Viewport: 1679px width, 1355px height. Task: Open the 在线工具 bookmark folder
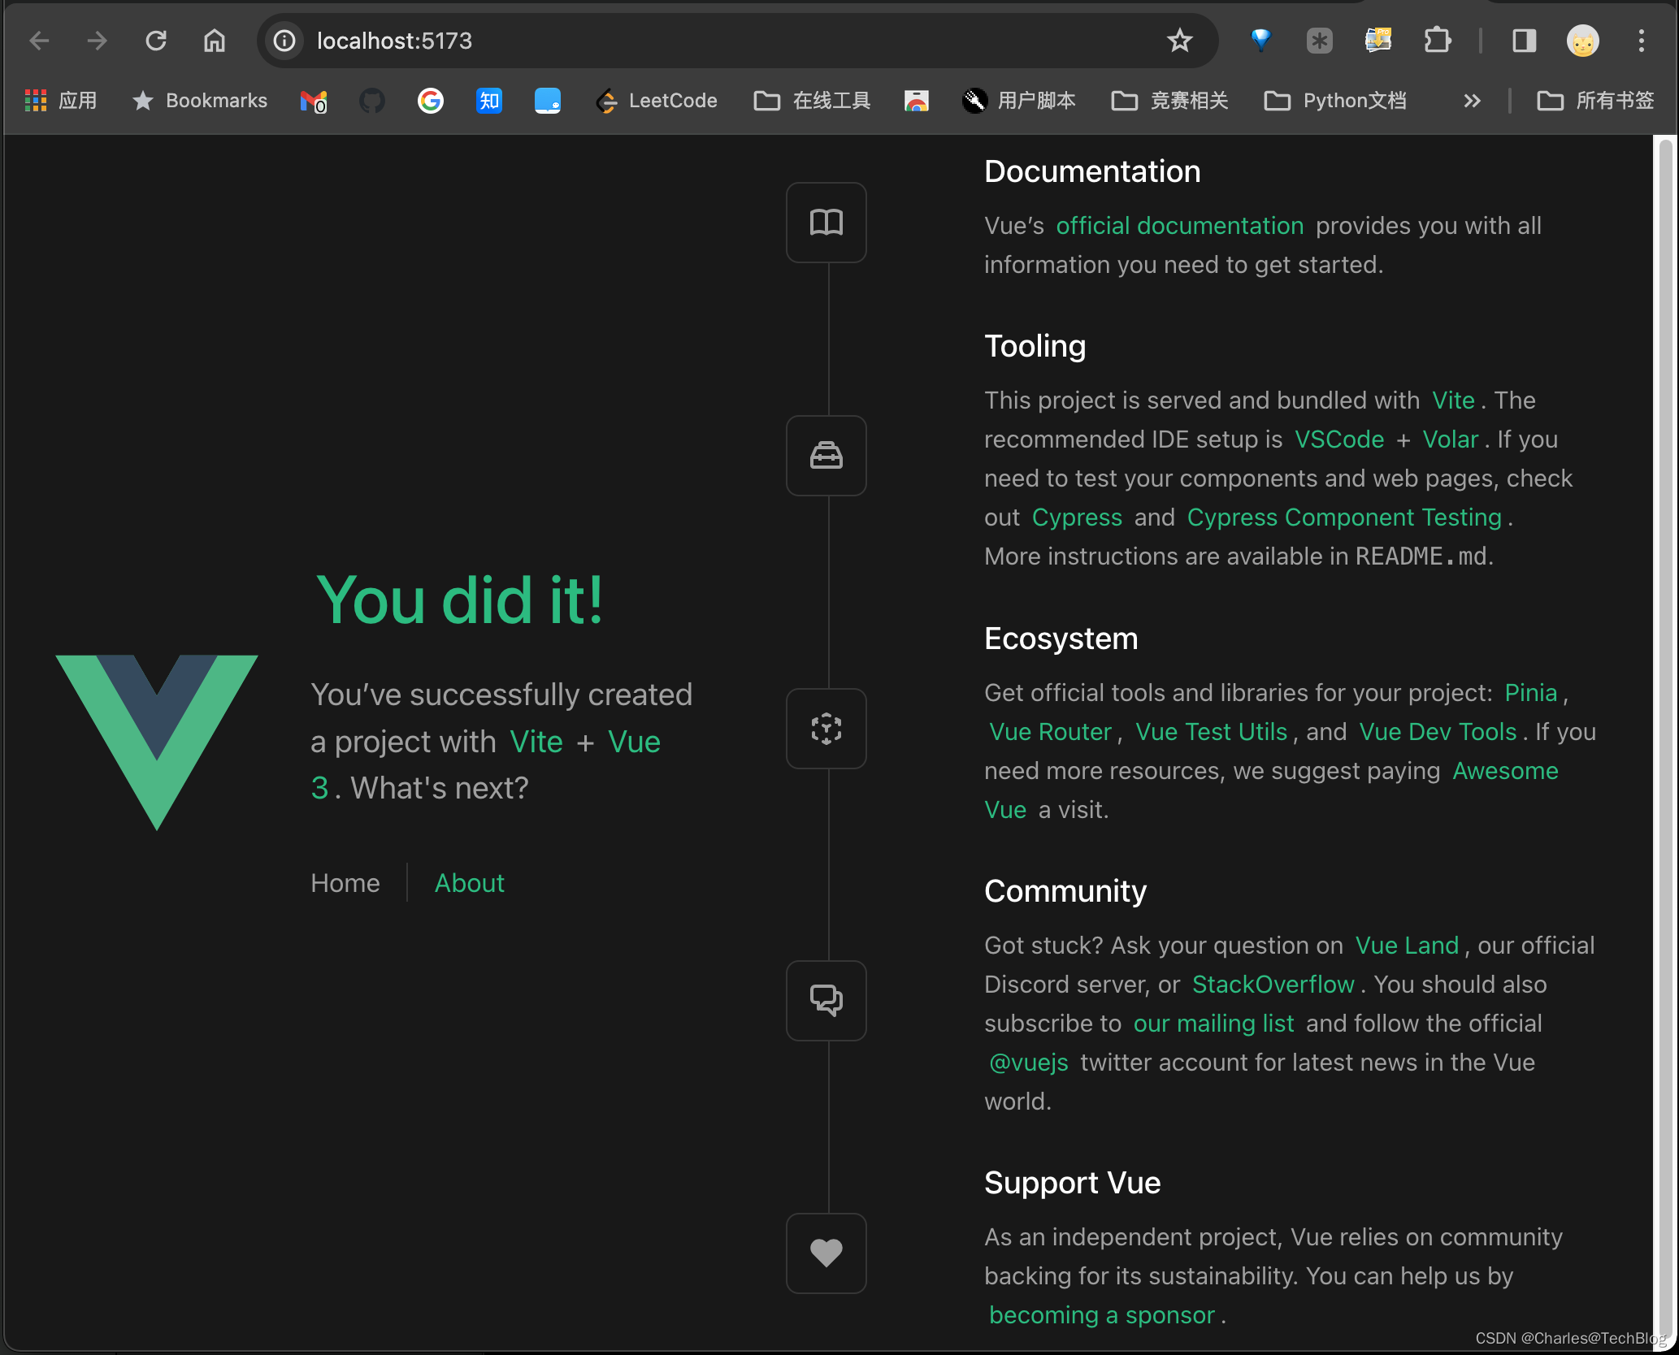[x=812, y=101]
